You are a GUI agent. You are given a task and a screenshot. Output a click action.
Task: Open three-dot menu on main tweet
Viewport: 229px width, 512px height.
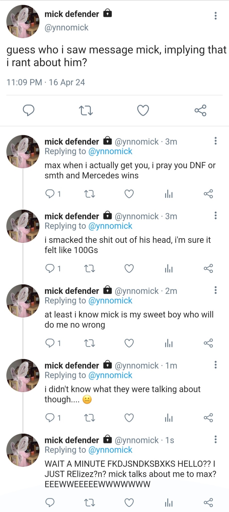click(215, 16)
